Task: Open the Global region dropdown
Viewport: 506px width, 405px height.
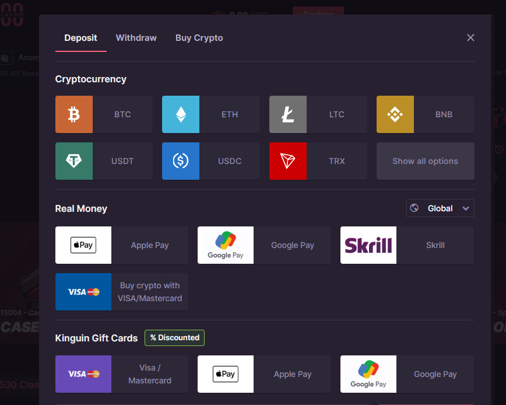Action: click(440, 208)
